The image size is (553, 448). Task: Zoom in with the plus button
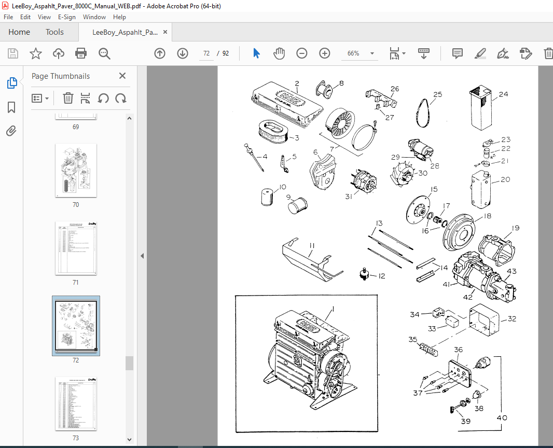click(x=324, y=53)
